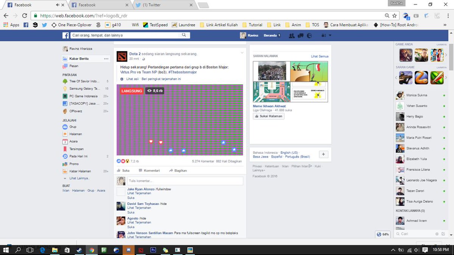Image resolution: width=454 pixels, height=255 pixels.
Task: Click Steam icon in Windows taskbar
Action: pos(79,250)
